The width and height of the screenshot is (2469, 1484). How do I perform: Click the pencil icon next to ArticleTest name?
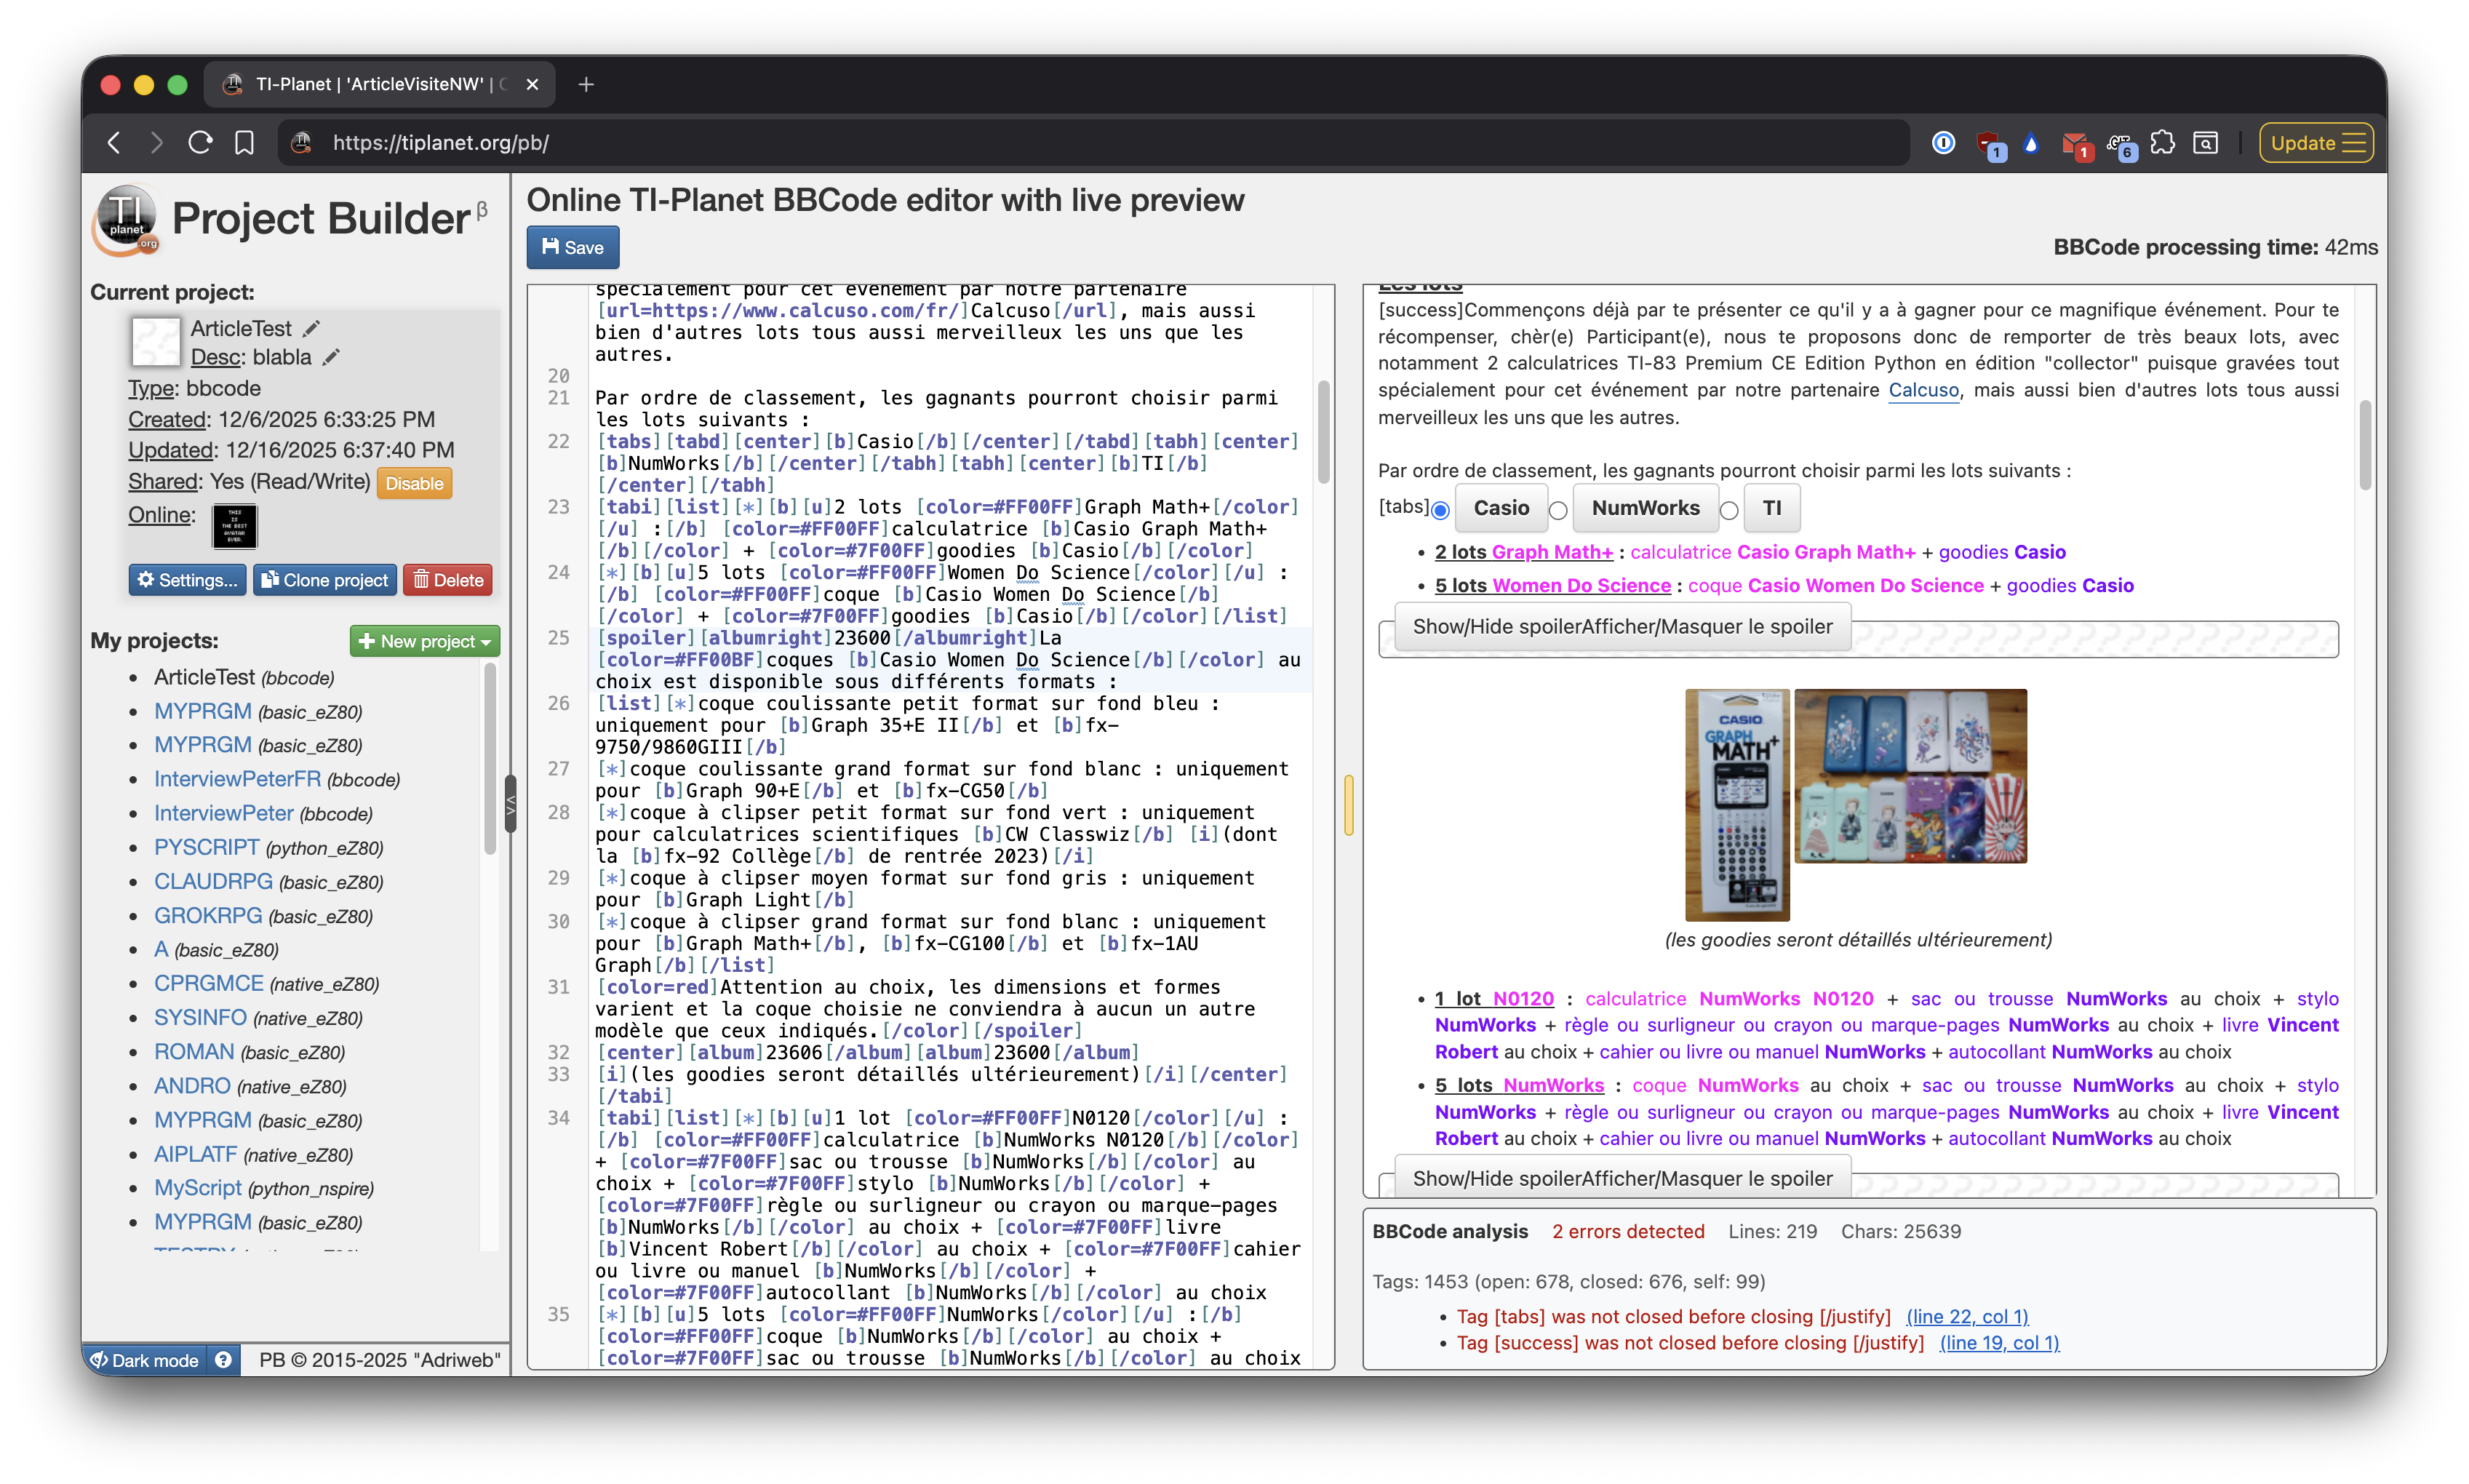312,329
